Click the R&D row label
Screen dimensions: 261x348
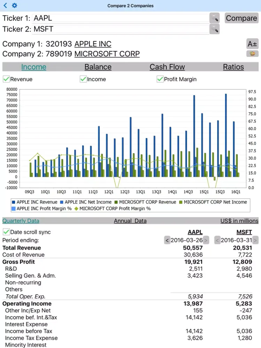[x=11, y=269]
